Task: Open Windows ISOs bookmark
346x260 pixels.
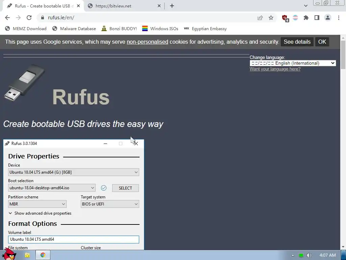Action: 160,29
